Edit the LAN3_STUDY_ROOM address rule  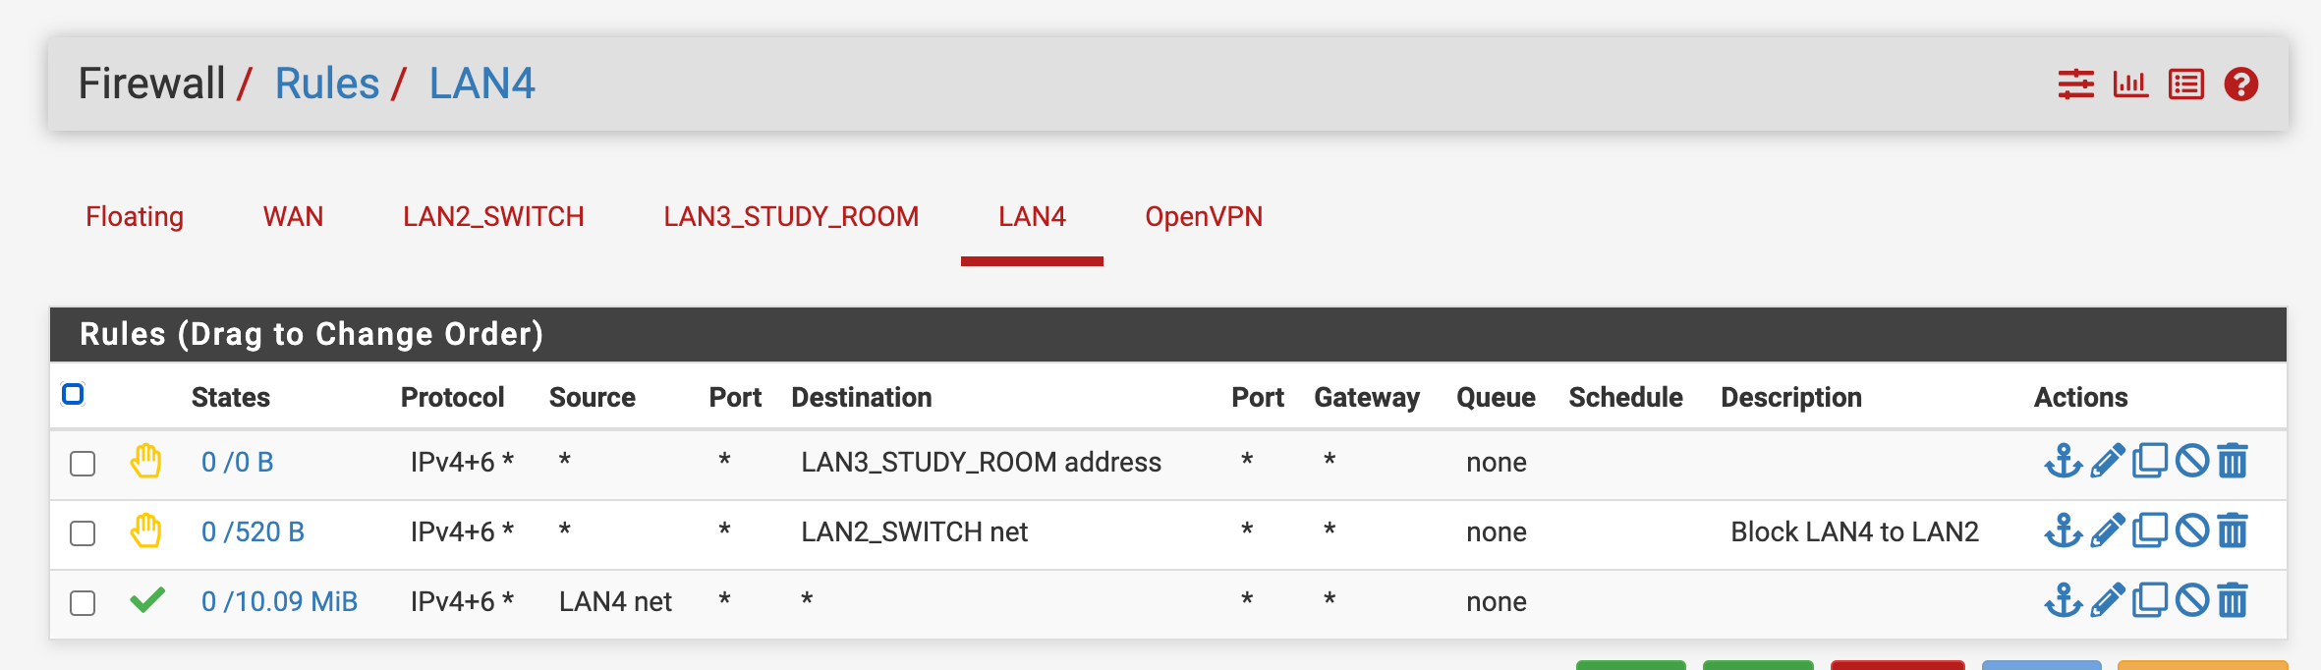[x=2107, y=461]
